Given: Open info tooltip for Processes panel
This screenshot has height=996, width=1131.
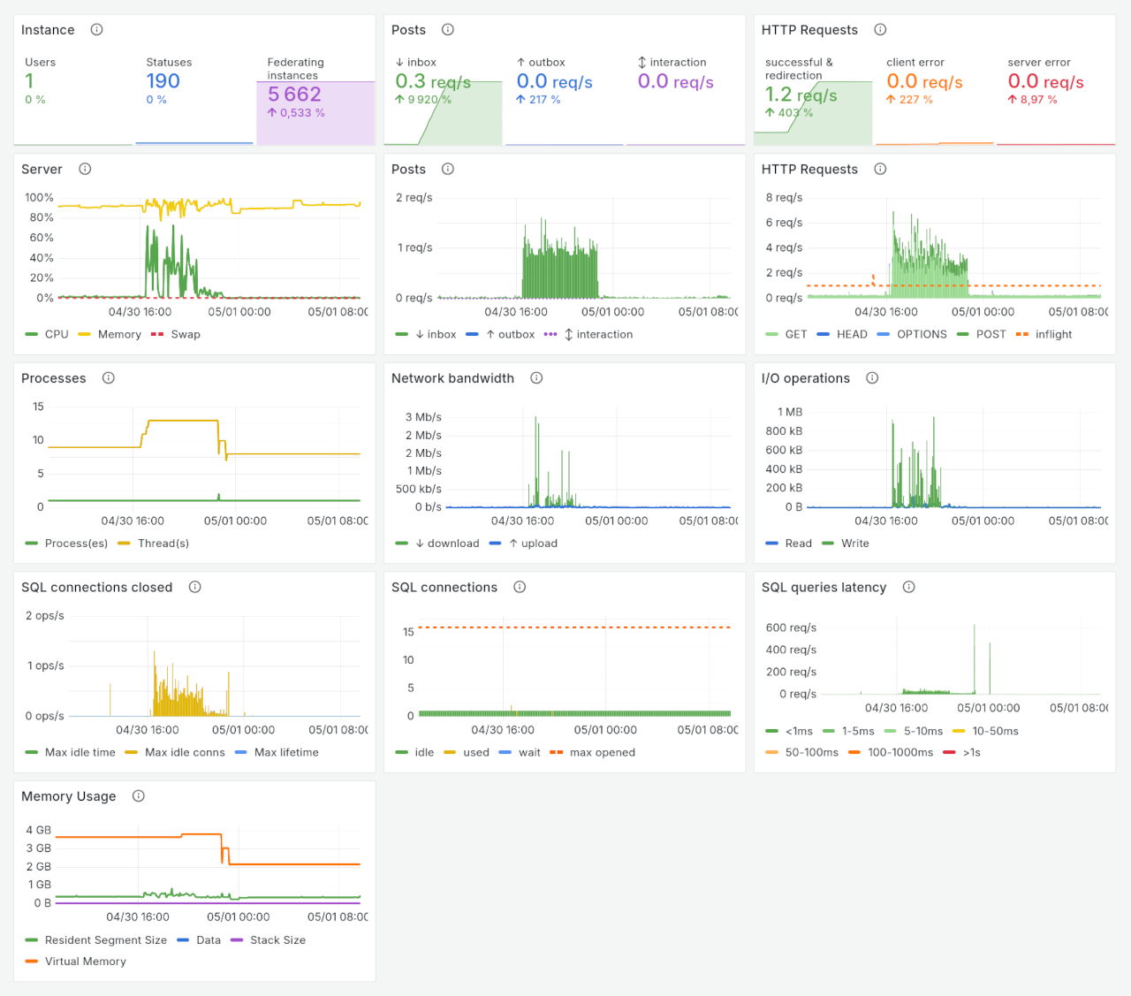Looking at the screenshot, I should pyautogui.click(x=109, y=378).
